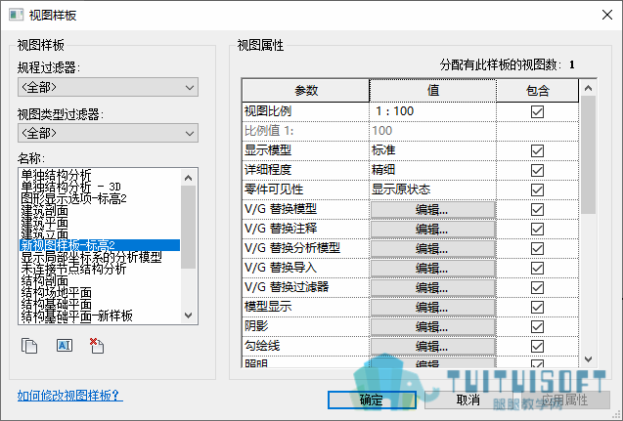The image size is (623, 421).
Task: Toggle the 视图比例 include checkbox
Action: (x=537, y=112)
